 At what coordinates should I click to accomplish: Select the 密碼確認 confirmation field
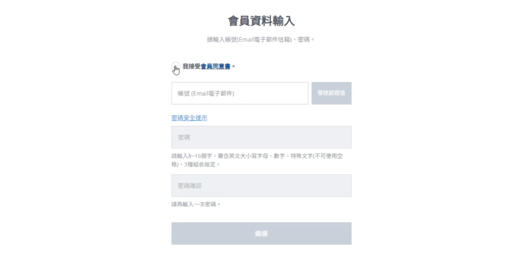261,186
